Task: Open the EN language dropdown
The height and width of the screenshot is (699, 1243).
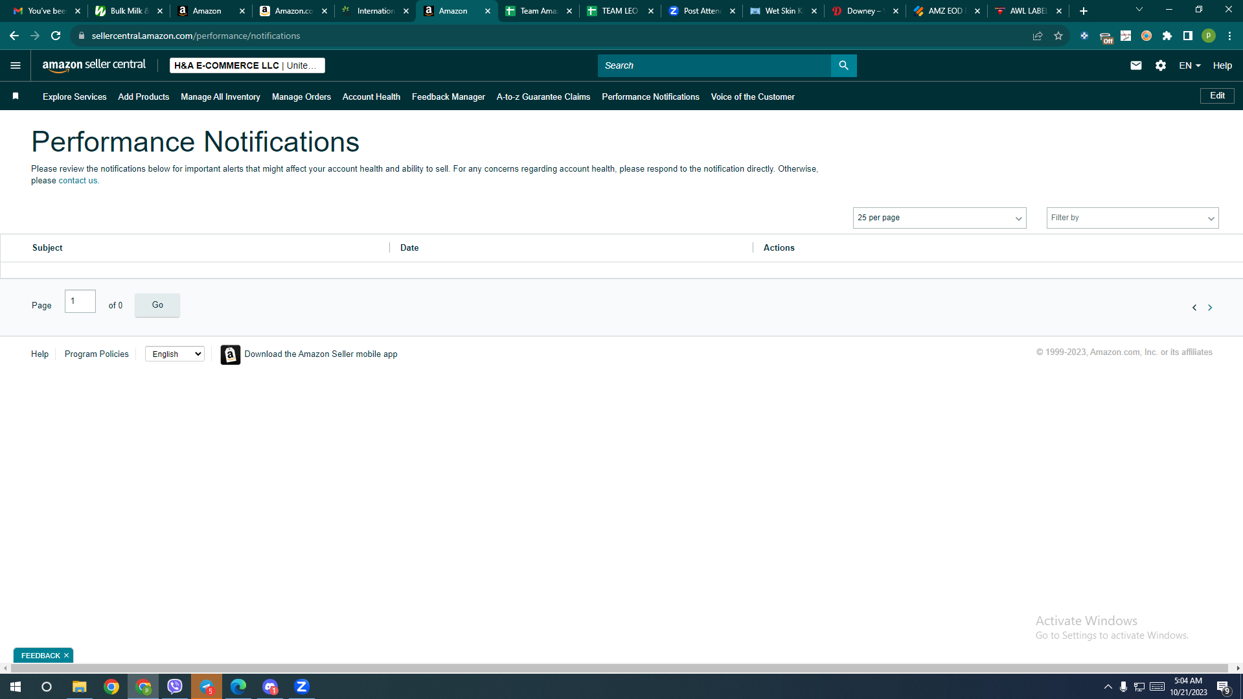Action: point(1190,65)
